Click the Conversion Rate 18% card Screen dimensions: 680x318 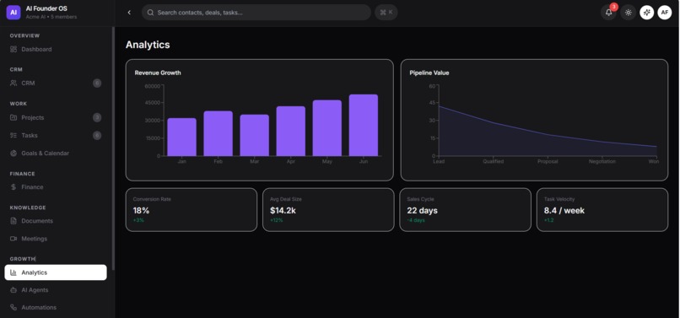(192, 209)
